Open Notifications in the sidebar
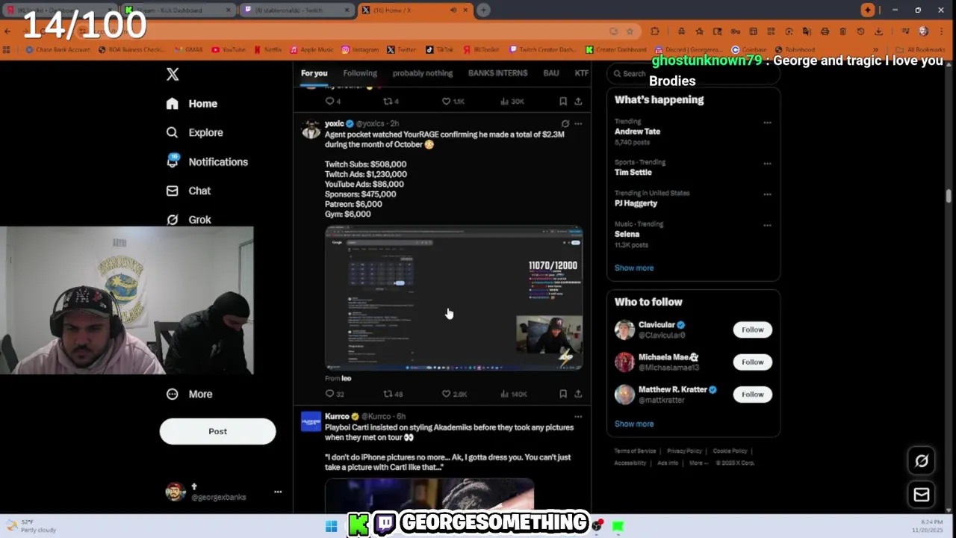The height and width of the screenshot is (538, 956). [208, 161]
